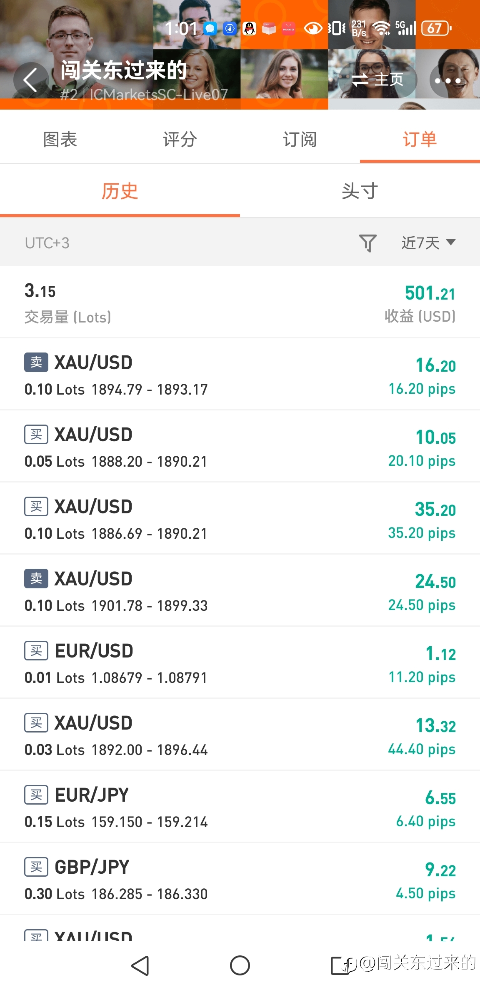Open the three-dots more options menu
This screenshot has height=990, width=480.
click(x=448, y=80)
